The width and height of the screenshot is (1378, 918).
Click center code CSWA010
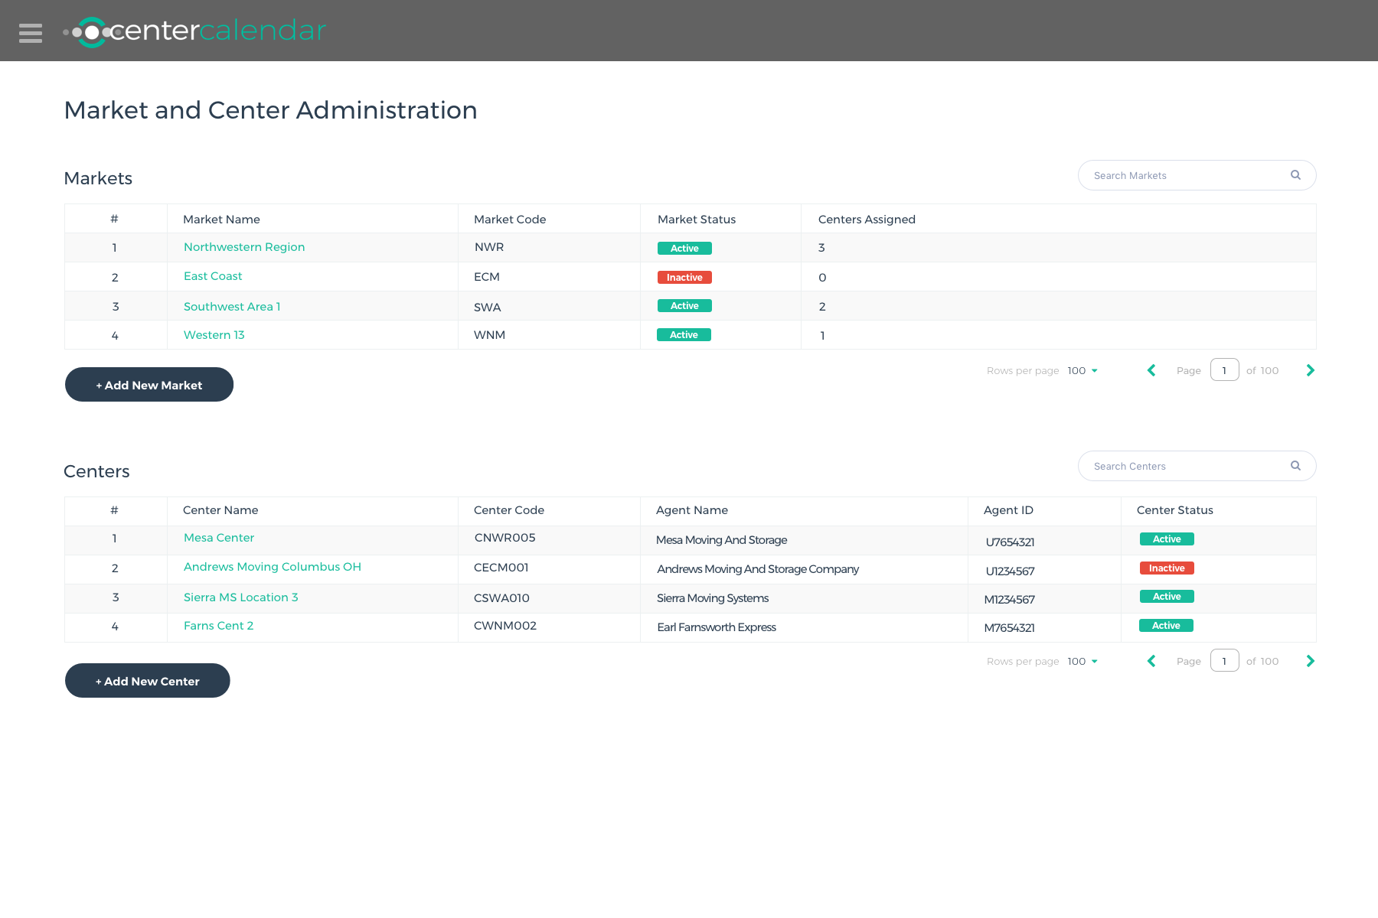[502, 598]
